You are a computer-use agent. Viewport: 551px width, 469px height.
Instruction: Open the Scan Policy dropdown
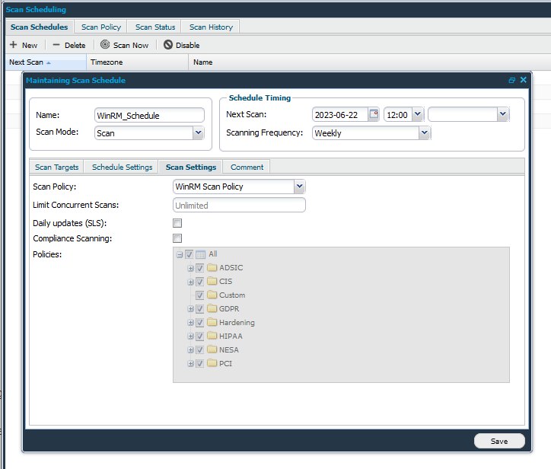299,187
